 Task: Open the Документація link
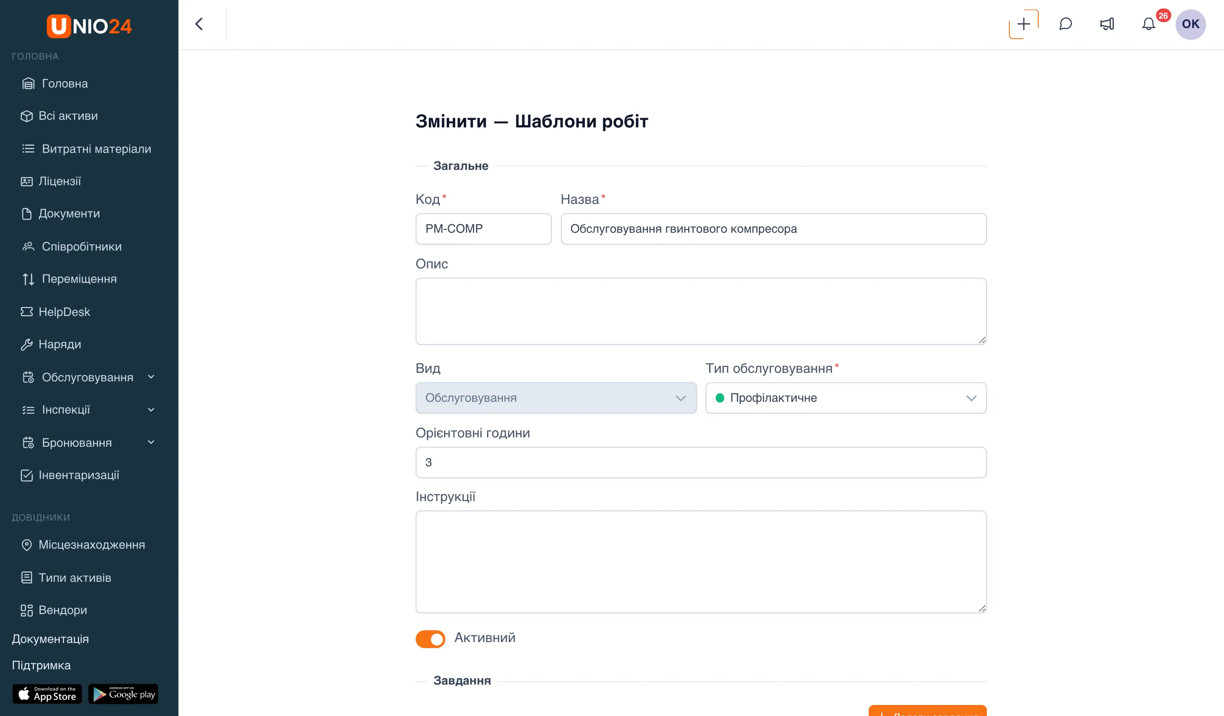tap(50, 639)
